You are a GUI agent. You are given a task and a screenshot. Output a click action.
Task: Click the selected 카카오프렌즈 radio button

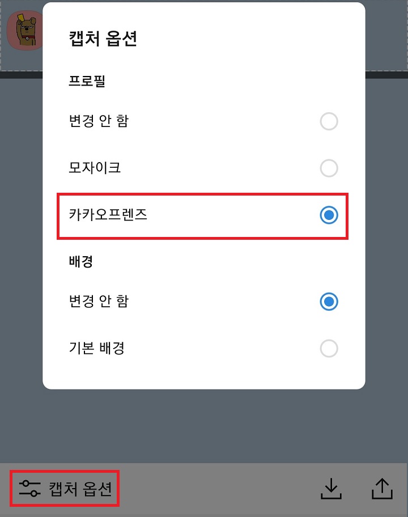[329, 216]
